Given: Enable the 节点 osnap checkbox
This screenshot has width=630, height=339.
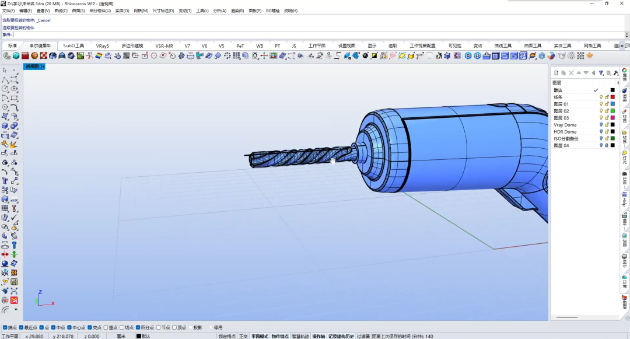Looking at the screenshot, I should pos(158,327).
